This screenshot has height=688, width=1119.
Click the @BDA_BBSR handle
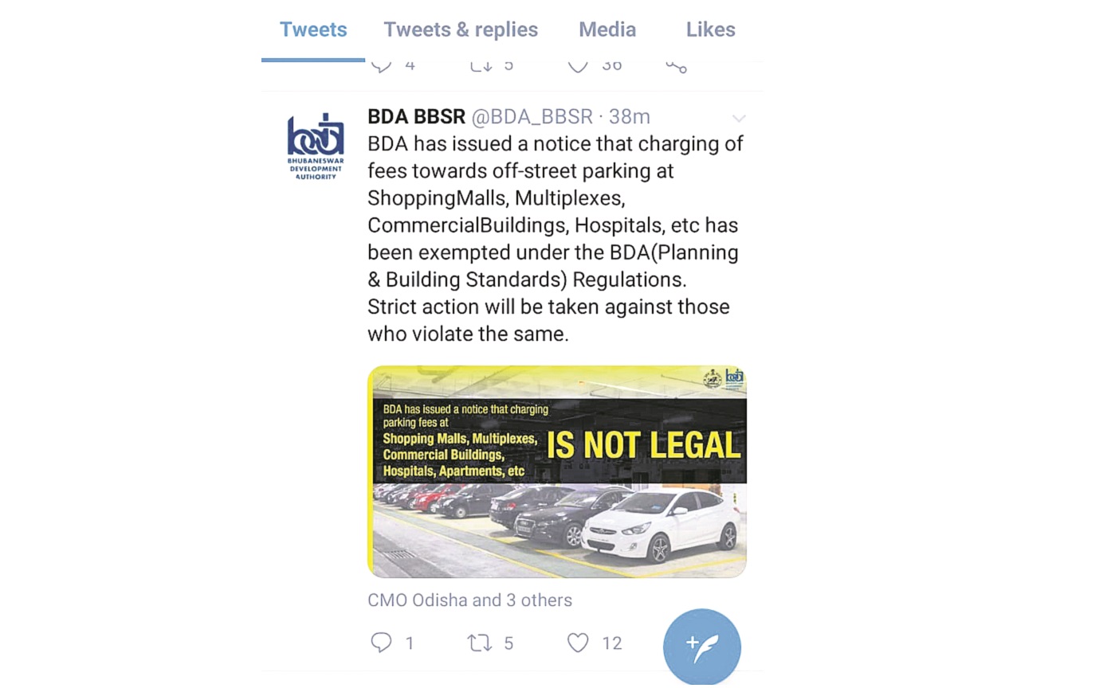pyautogui.click(x=532, y=117)
